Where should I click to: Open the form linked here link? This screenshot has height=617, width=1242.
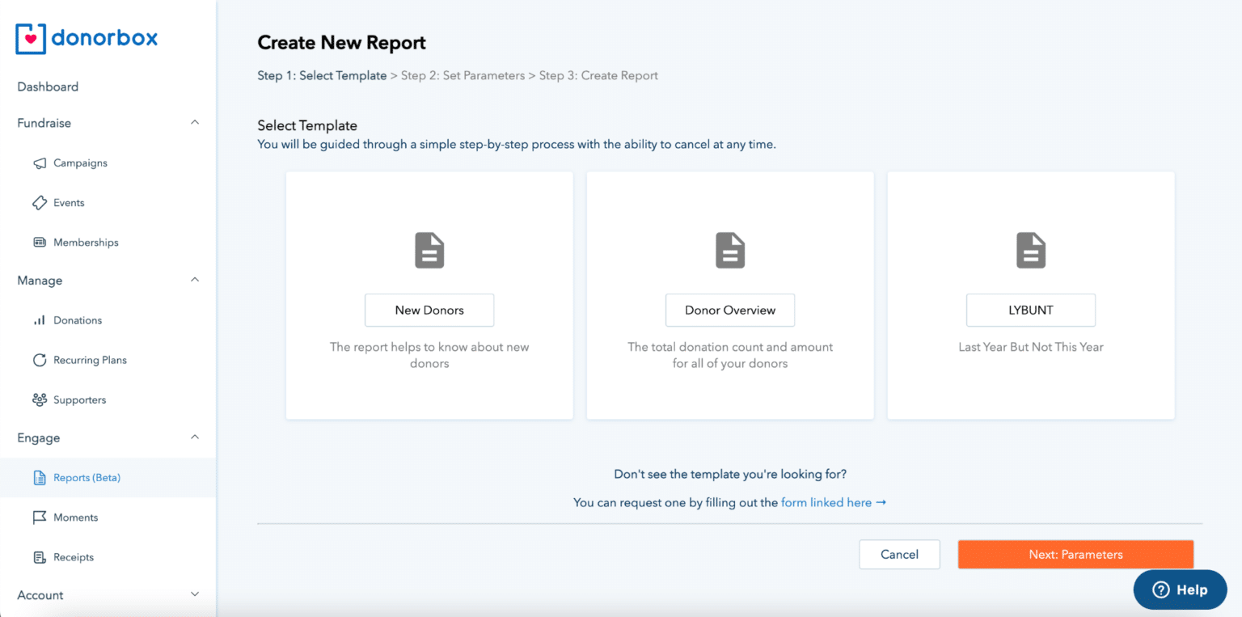click(833, 503)
